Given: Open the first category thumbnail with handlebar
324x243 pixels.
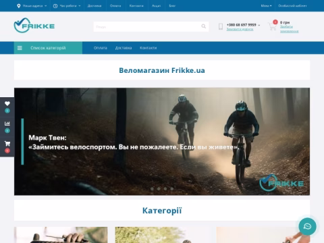Looking at the screenshot, I should click(61, 235).
